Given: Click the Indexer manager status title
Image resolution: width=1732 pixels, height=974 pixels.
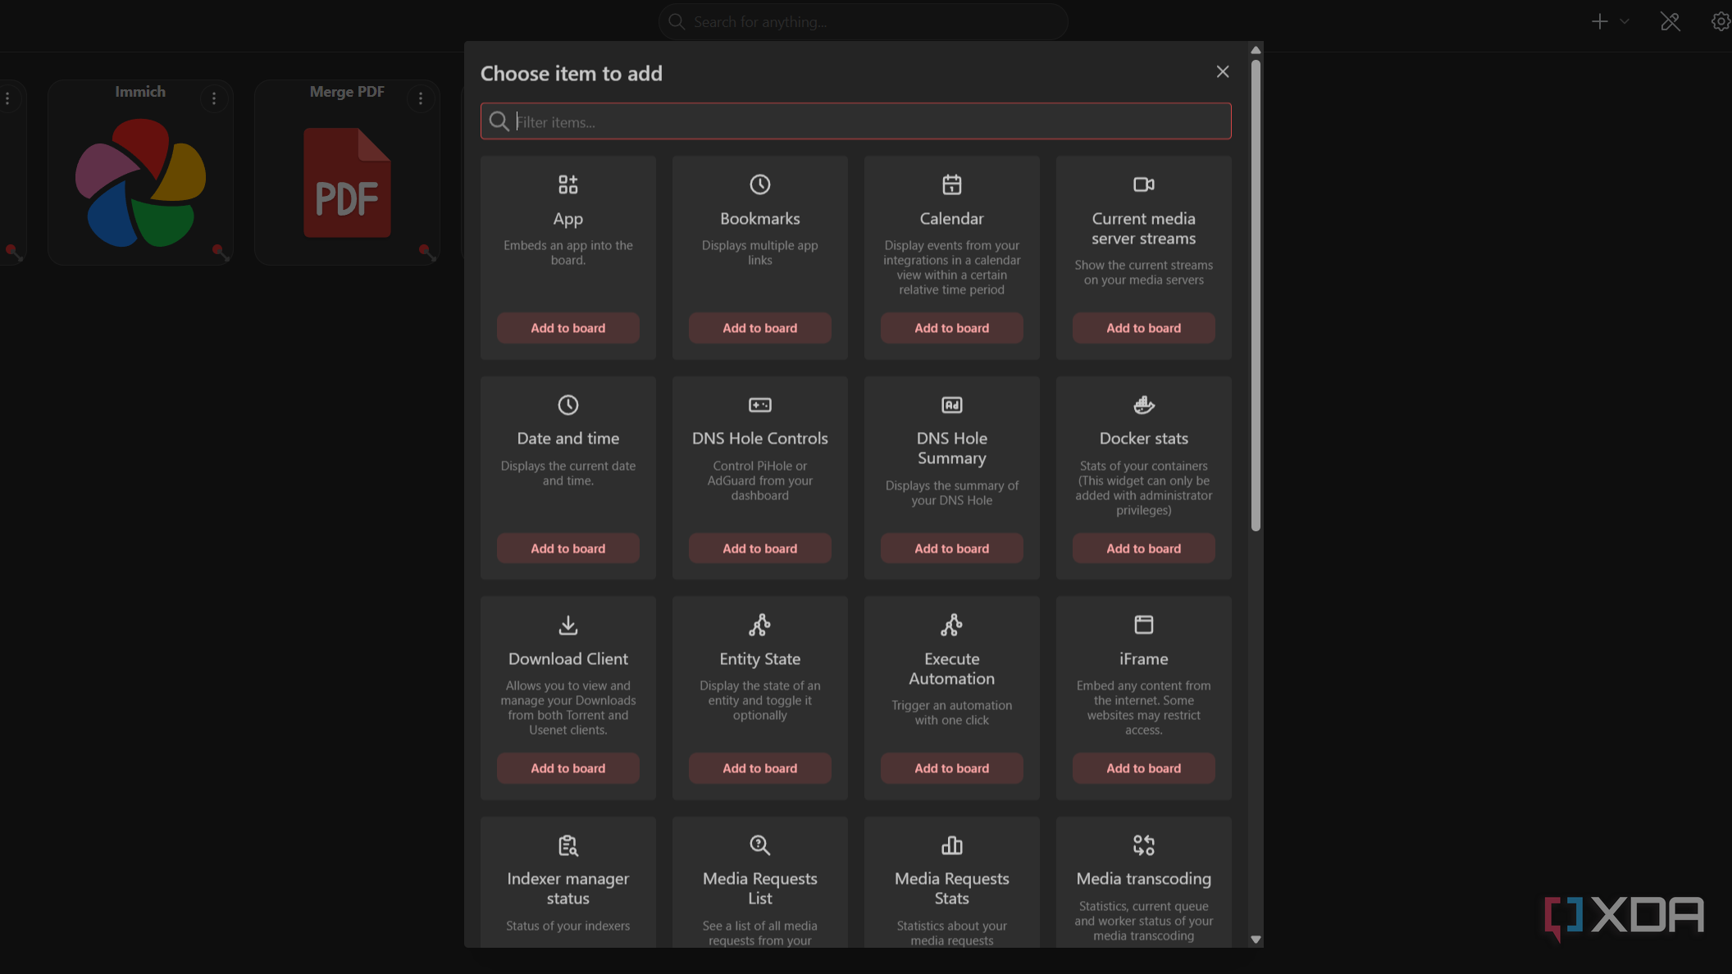Looking at the screenshot, I should coord(567,889).
